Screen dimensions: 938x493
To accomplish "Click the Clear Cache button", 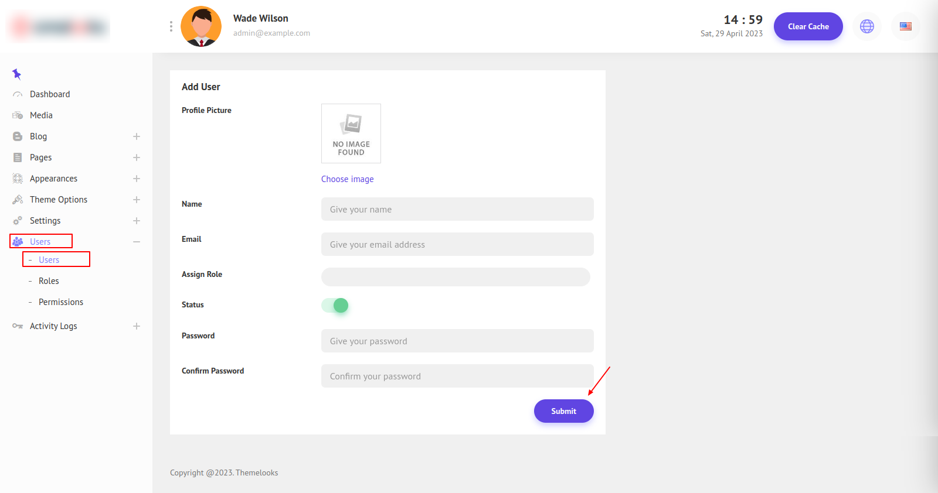I will (x=808, y=26).
